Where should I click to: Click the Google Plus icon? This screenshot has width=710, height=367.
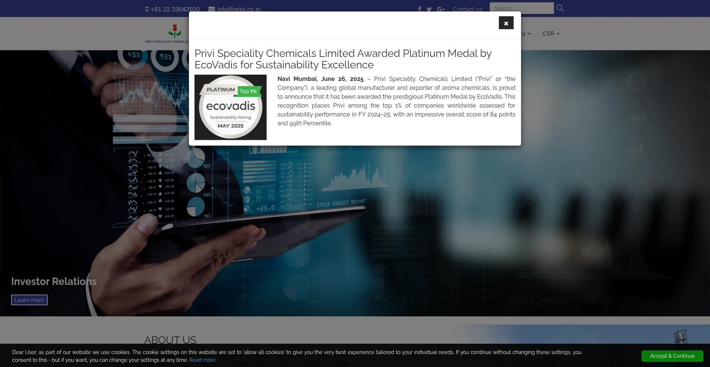pyautogui.click(x=441, y=9)
